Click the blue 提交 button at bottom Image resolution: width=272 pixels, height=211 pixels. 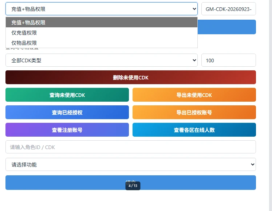click(x=131, y=183)
